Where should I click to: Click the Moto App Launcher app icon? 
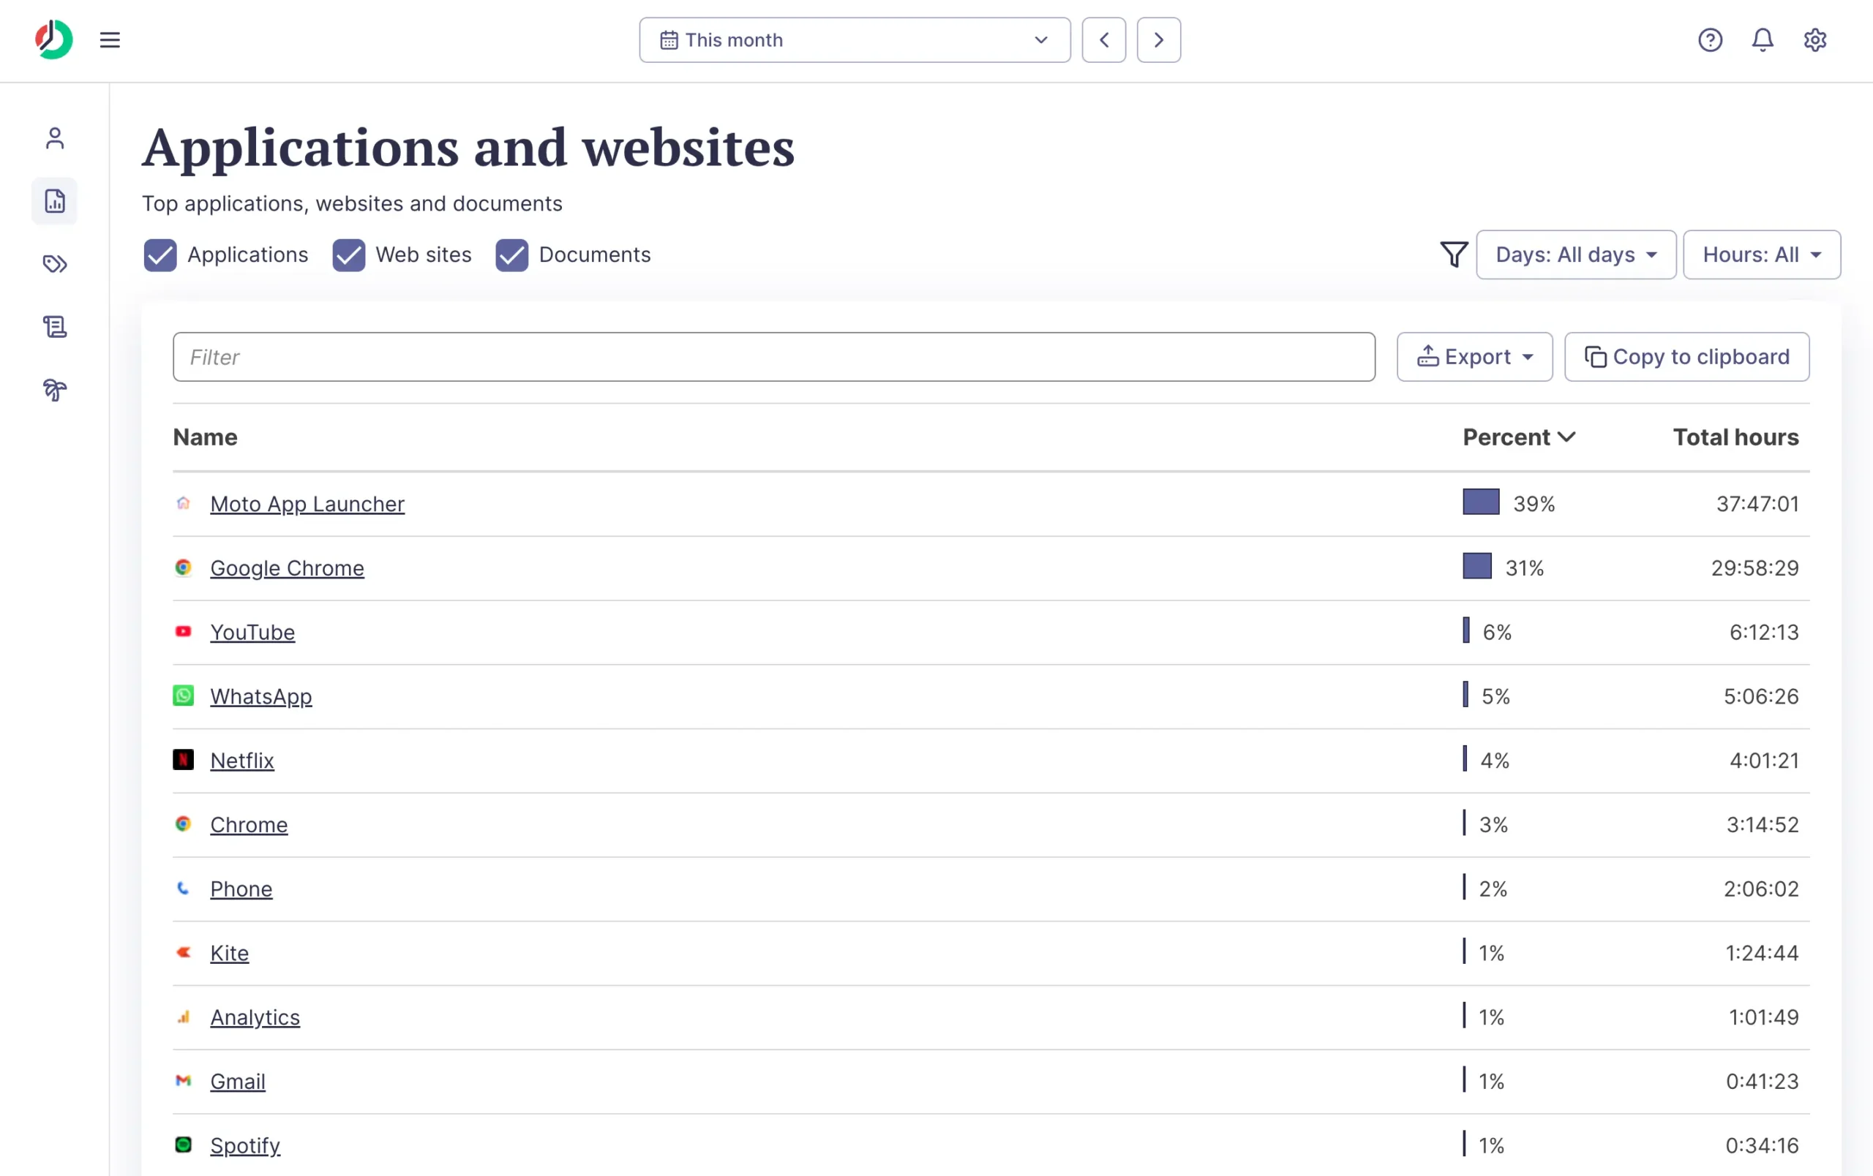[x=183, y=503]
